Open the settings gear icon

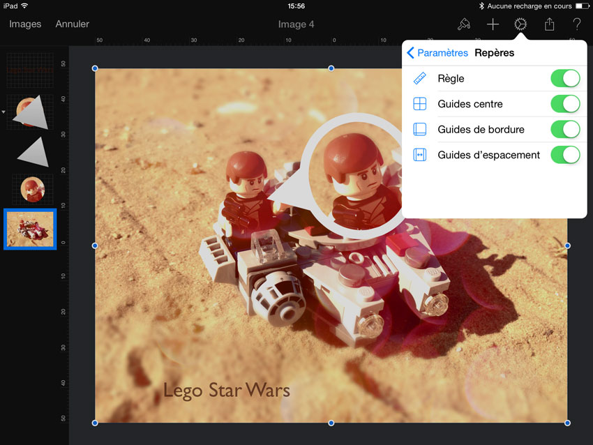(x=520, y=24)
